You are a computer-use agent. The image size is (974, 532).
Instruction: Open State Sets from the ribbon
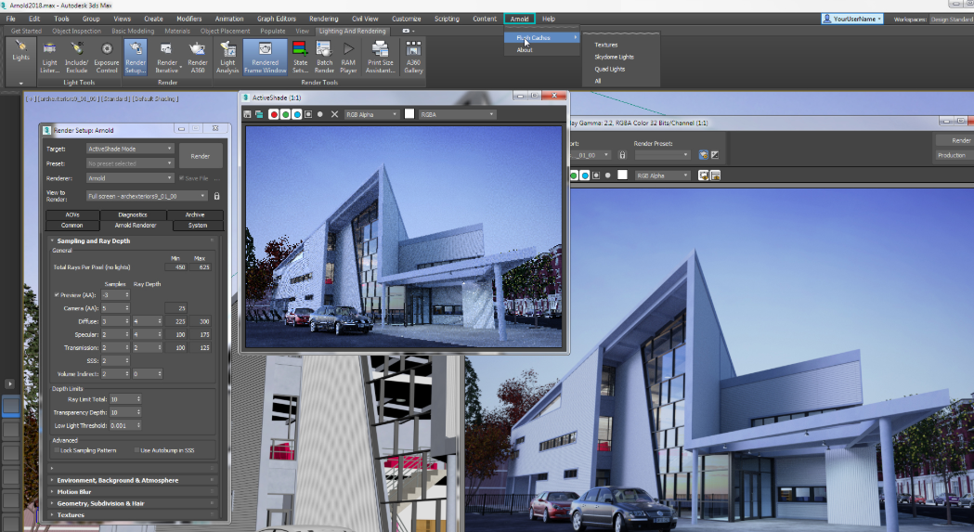click(300, 58)
